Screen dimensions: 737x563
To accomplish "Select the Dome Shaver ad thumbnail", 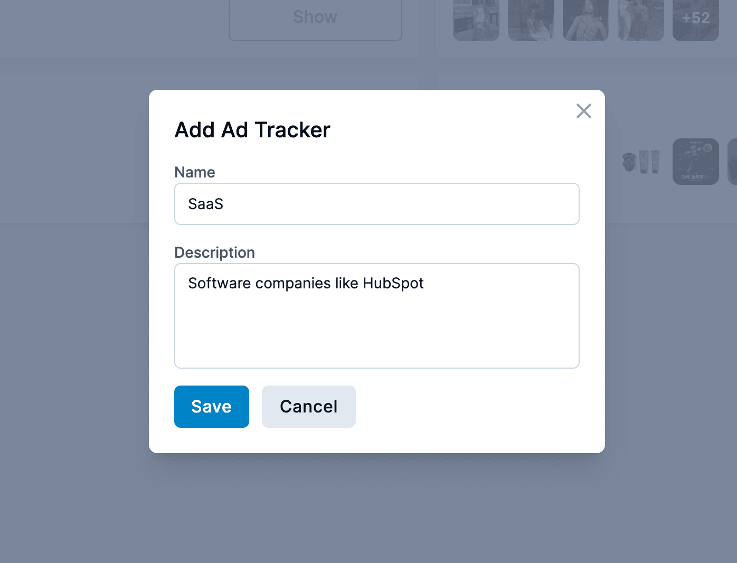I will click(695, 162).
